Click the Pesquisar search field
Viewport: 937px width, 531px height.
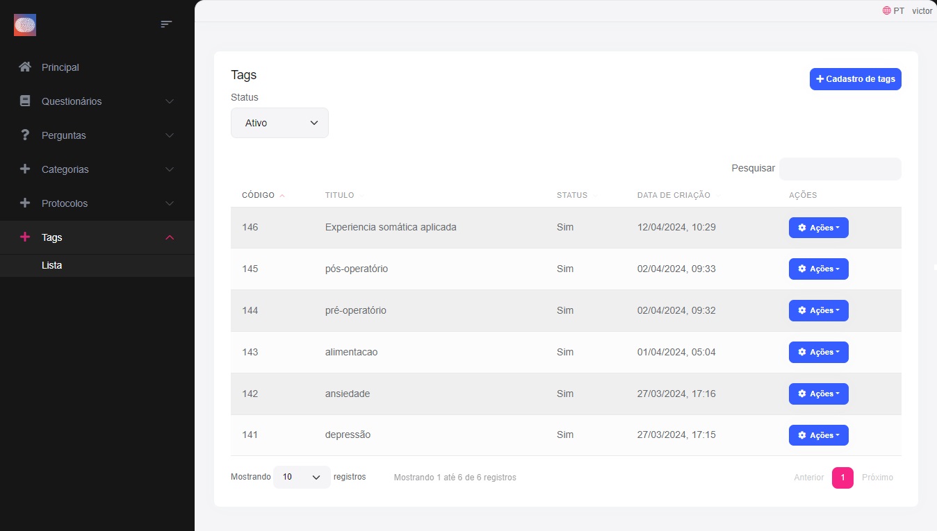[x=840, y=169]
